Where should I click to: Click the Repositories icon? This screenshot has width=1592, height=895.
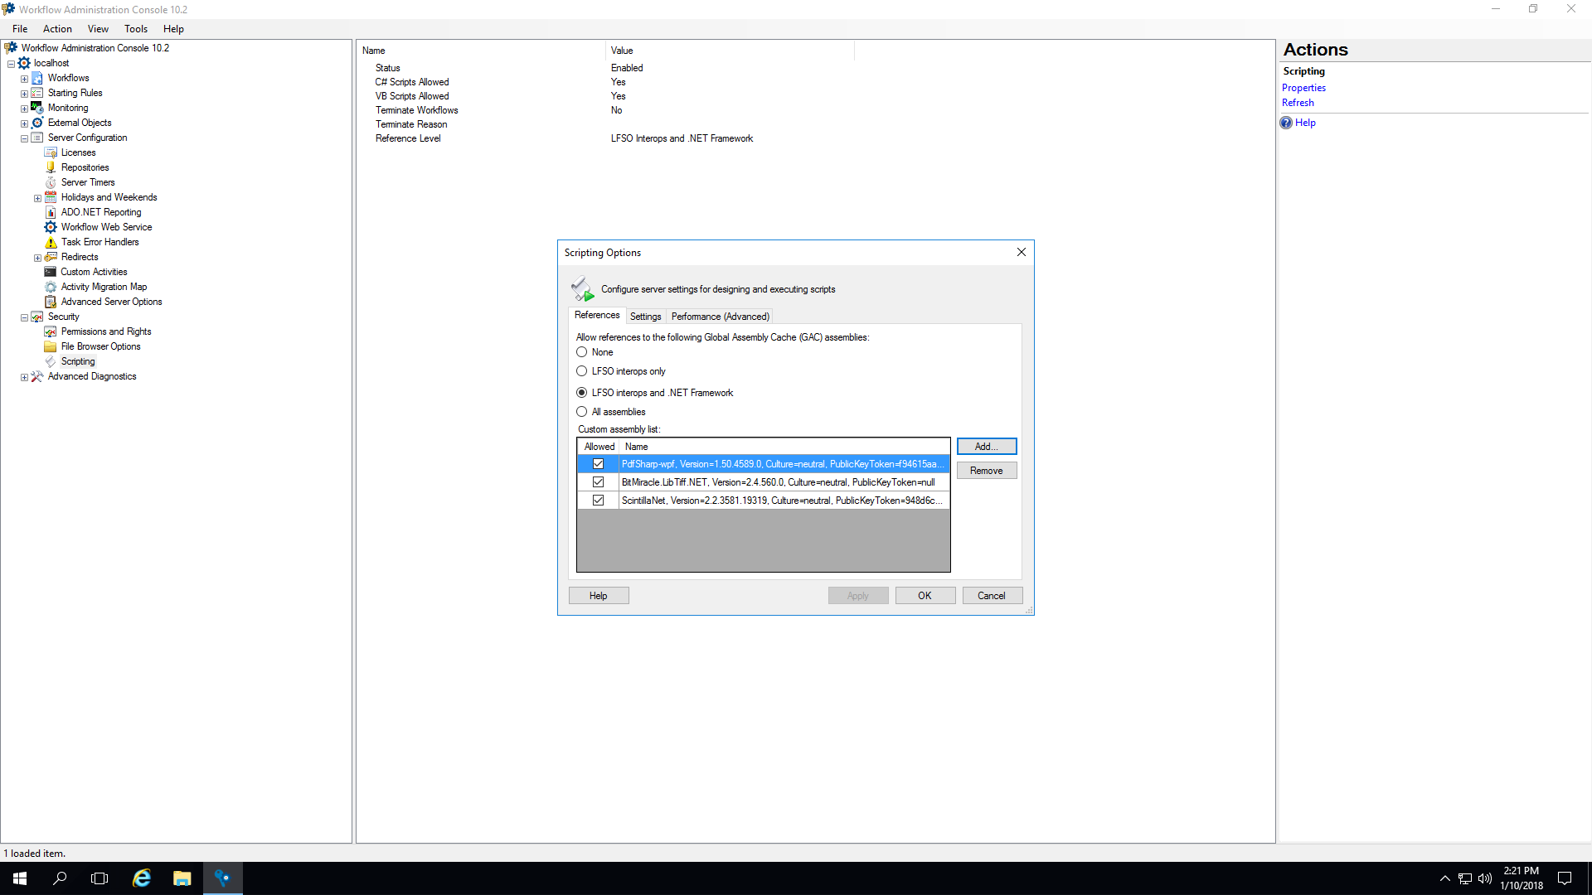pos(51,167)
